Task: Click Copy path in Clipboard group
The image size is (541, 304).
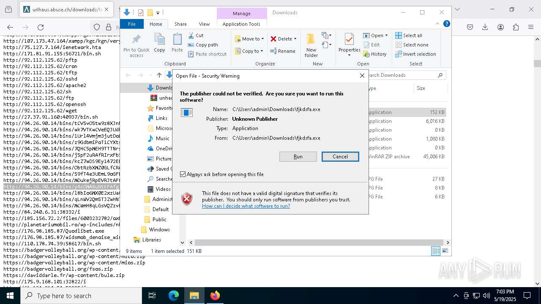Action: 203,45
